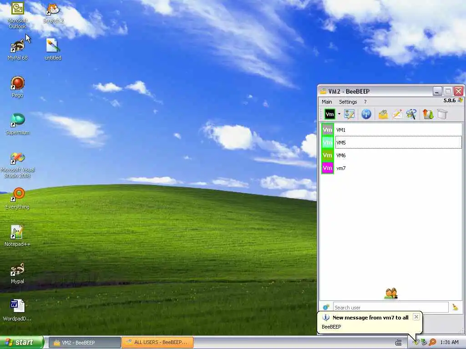Open the WordpadD... document icon
This screenshot has height=349, width=466.
click(18, 310)
